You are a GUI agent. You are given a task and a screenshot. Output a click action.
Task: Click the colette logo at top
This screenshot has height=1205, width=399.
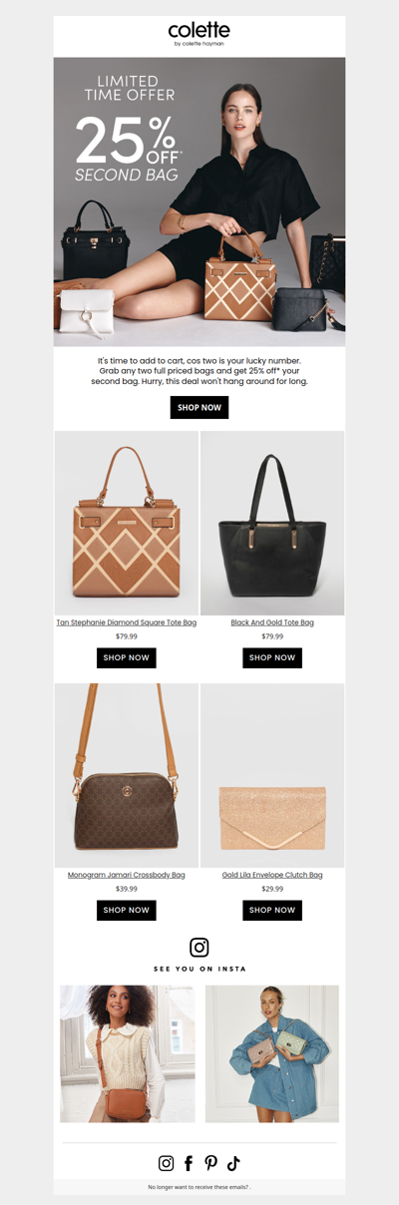pyautogui.click(x=199, y=34)
